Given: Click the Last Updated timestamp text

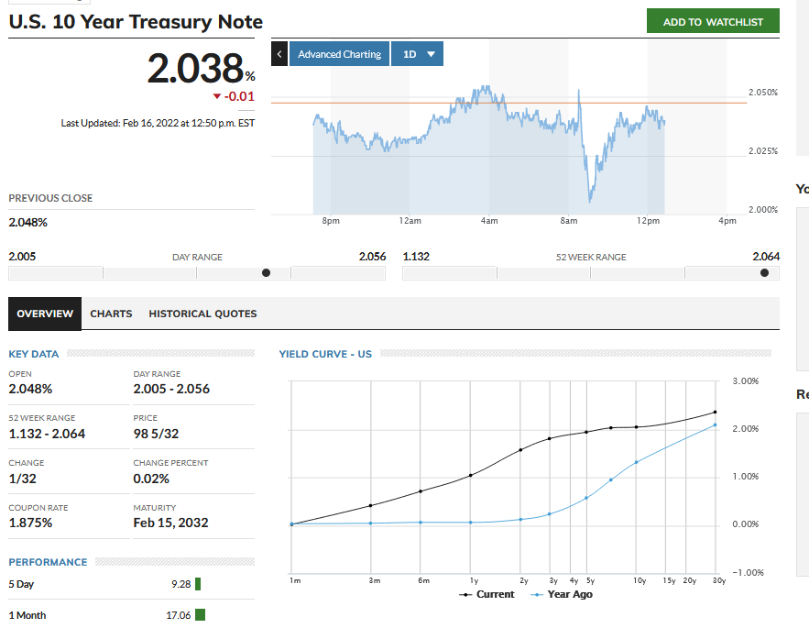Looking at the screenshot, I should point(158,123).
